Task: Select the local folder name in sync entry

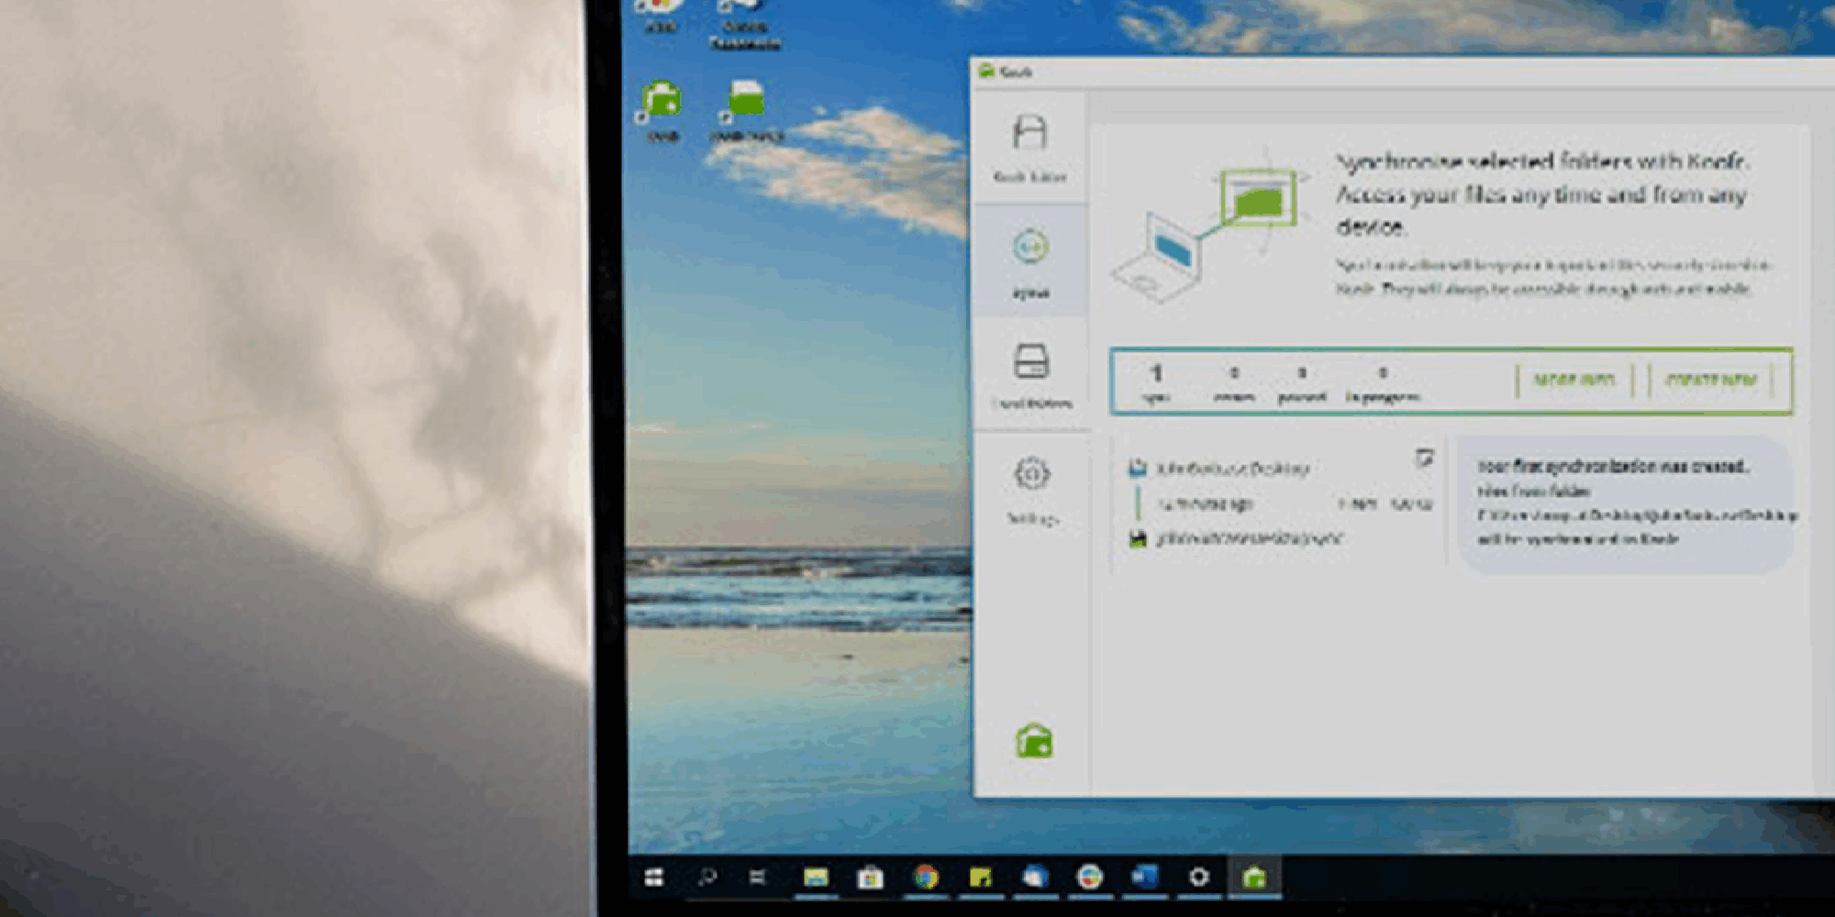Action: point(1232,469)
